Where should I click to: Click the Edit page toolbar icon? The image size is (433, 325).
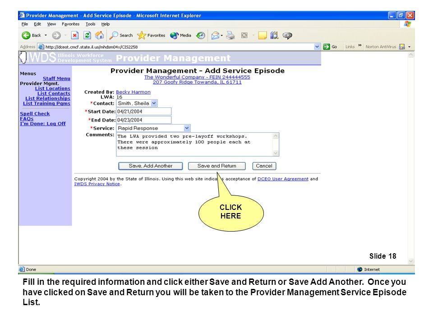244,35
